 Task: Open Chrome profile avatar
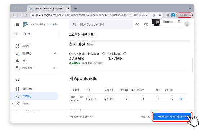click(x=173, y=15)
